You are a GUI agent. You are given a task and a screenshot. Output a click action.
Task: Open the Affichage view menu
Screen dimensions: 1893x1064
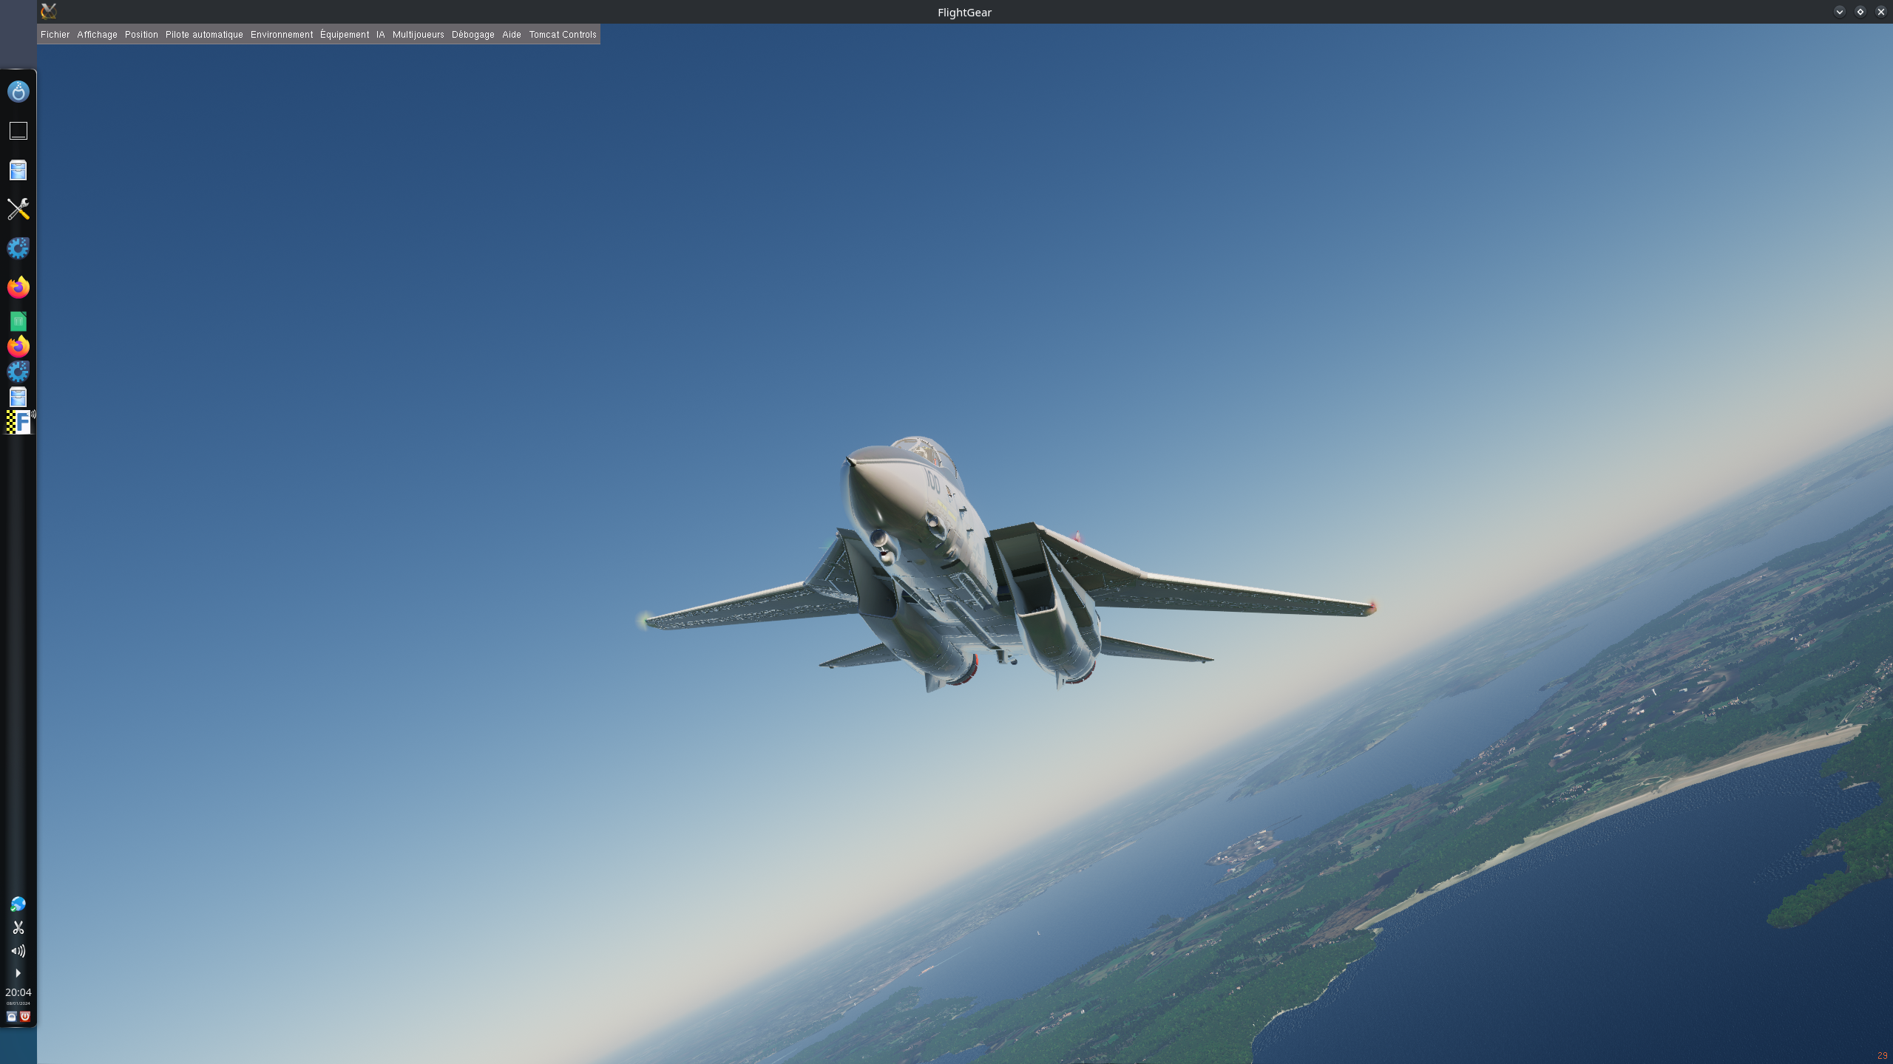tap(97, 35)
